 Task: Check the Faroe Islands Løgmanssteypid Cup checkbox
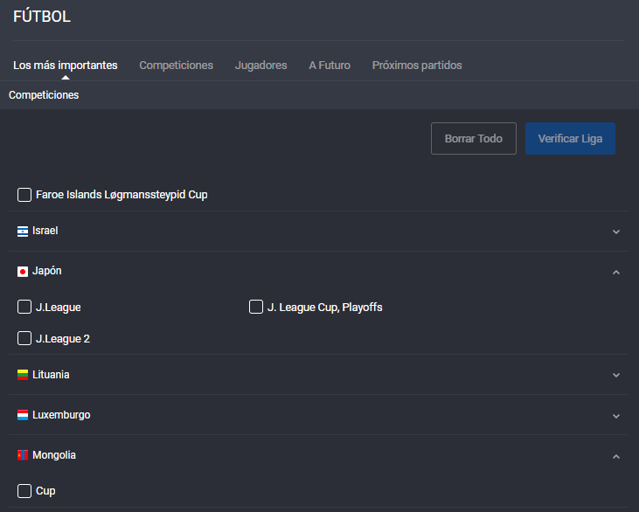[24, 195]
